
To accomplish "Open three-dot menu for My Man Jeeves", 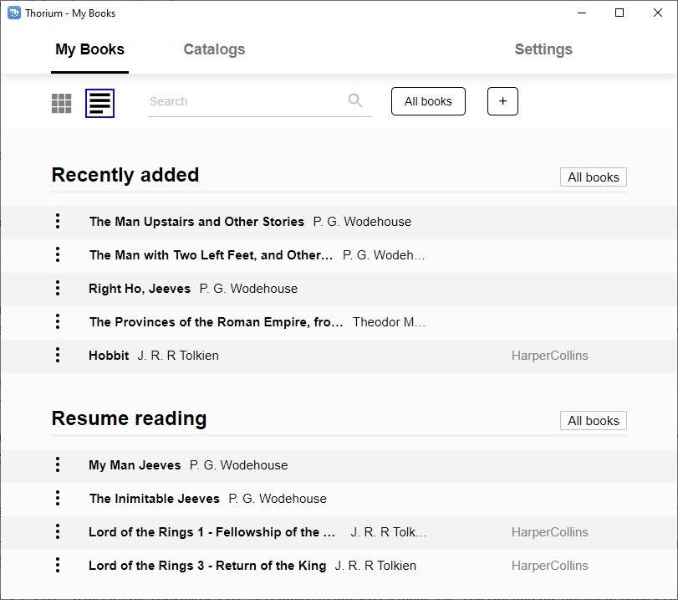I will tap(58, 464).
